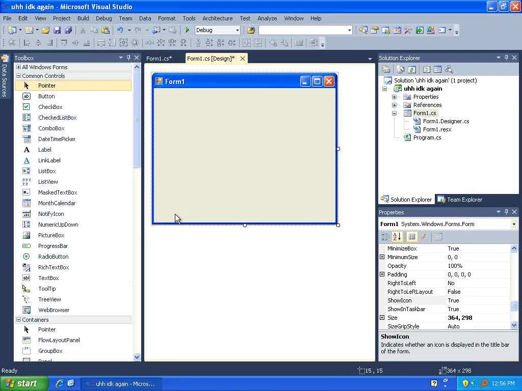The height and width of the screenshot is (391, 522).
Task: Toggle auto-hide pin on Solution Explorer
Action: [x=506, y=58]
